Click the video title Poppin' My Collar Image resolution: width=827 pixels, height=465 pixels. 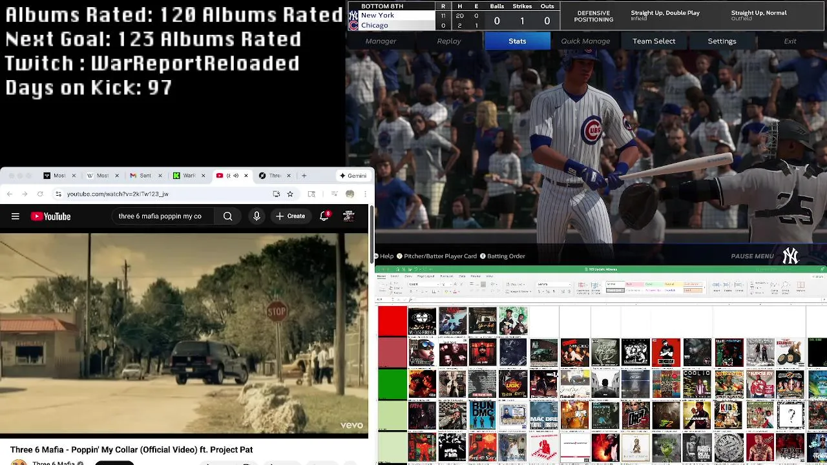(131, 449)
